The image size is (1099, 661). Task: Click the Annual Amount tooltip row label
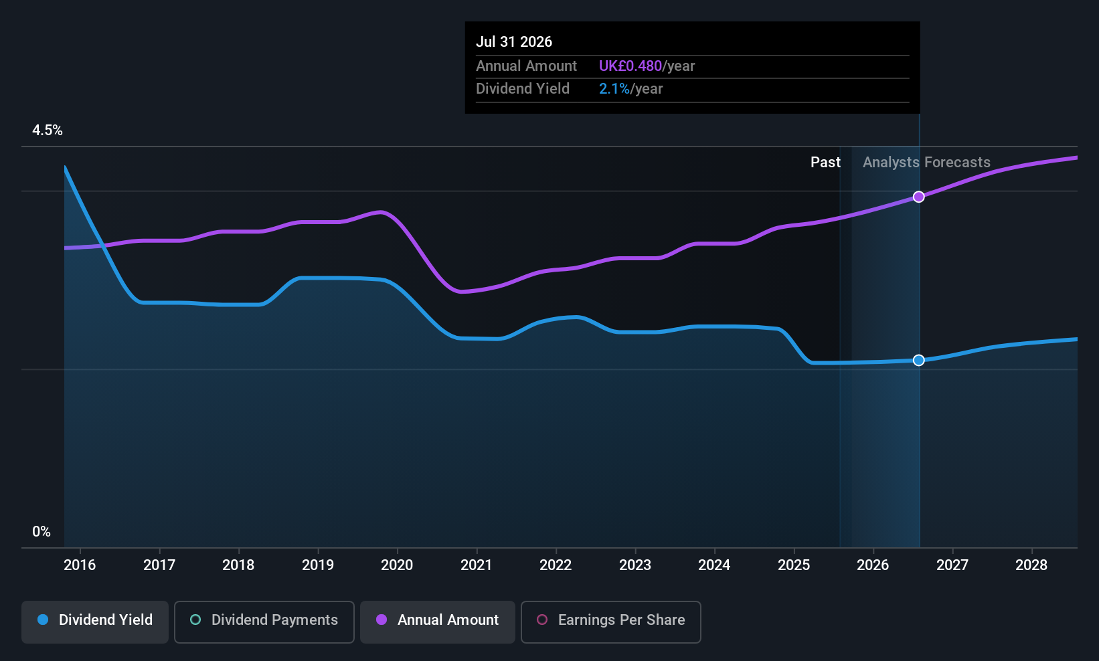(x=526, y=66)
